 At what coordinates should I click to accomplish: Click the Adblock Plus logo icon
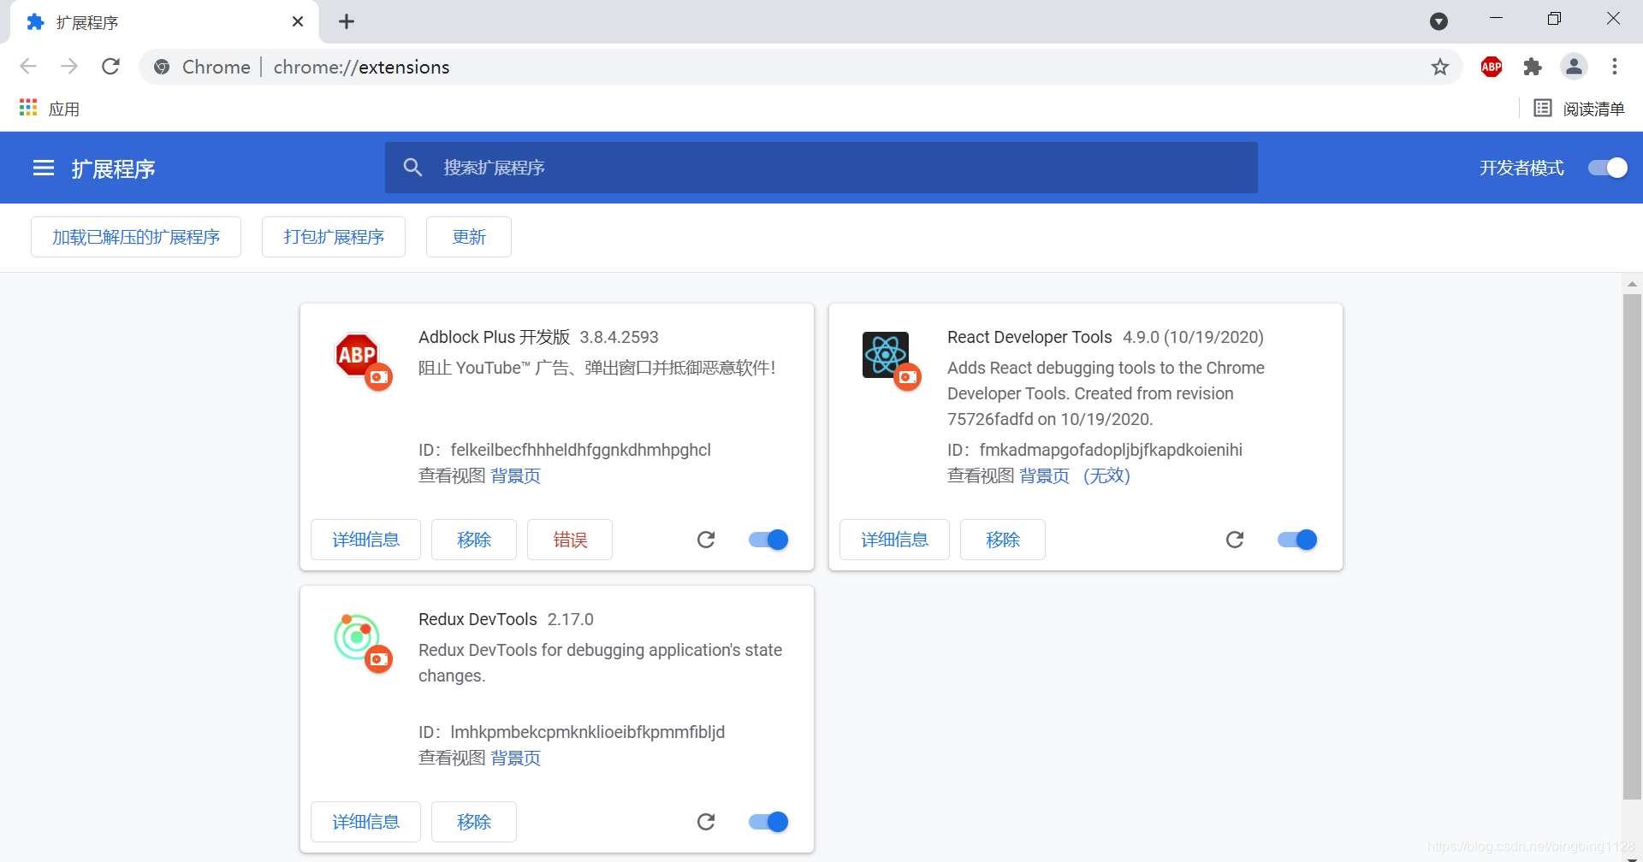358,355
